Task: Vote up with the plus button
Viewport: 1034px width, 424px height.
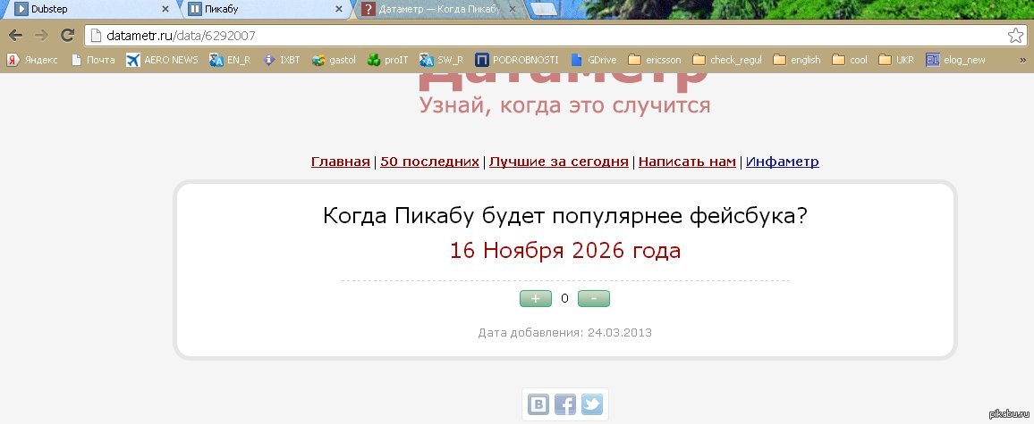Action: pos(535,298)
